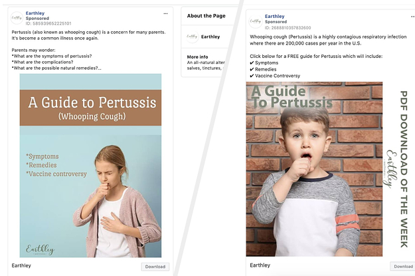Screen dimensions: 415x276
Task: Click Earthley name in About the Page panel
Action: pos(210,37)
